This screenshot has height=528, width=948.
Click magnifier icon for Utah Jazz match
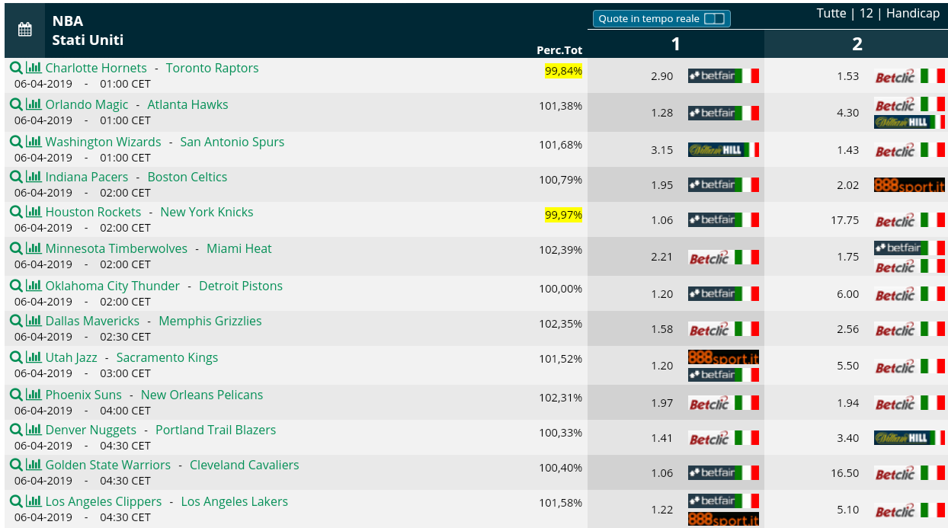coord(16,357)
